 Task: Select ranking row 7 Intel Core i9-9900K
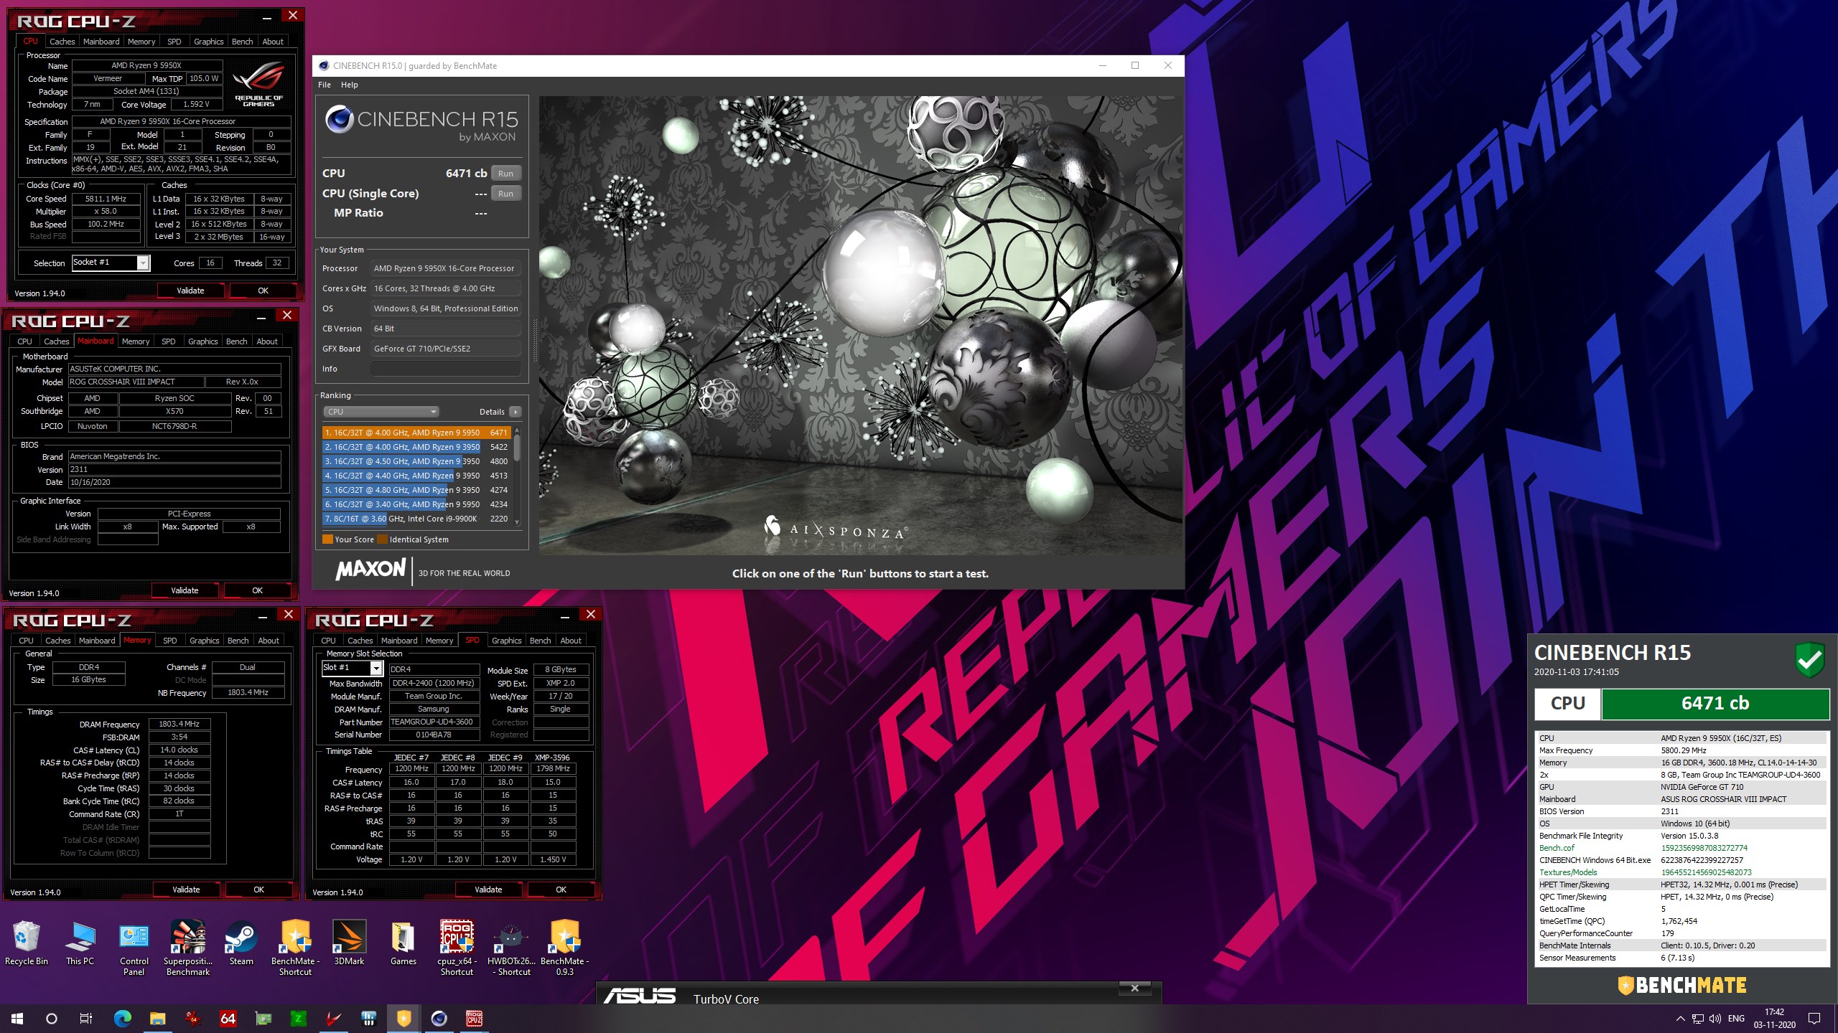[x=416, y=519]
